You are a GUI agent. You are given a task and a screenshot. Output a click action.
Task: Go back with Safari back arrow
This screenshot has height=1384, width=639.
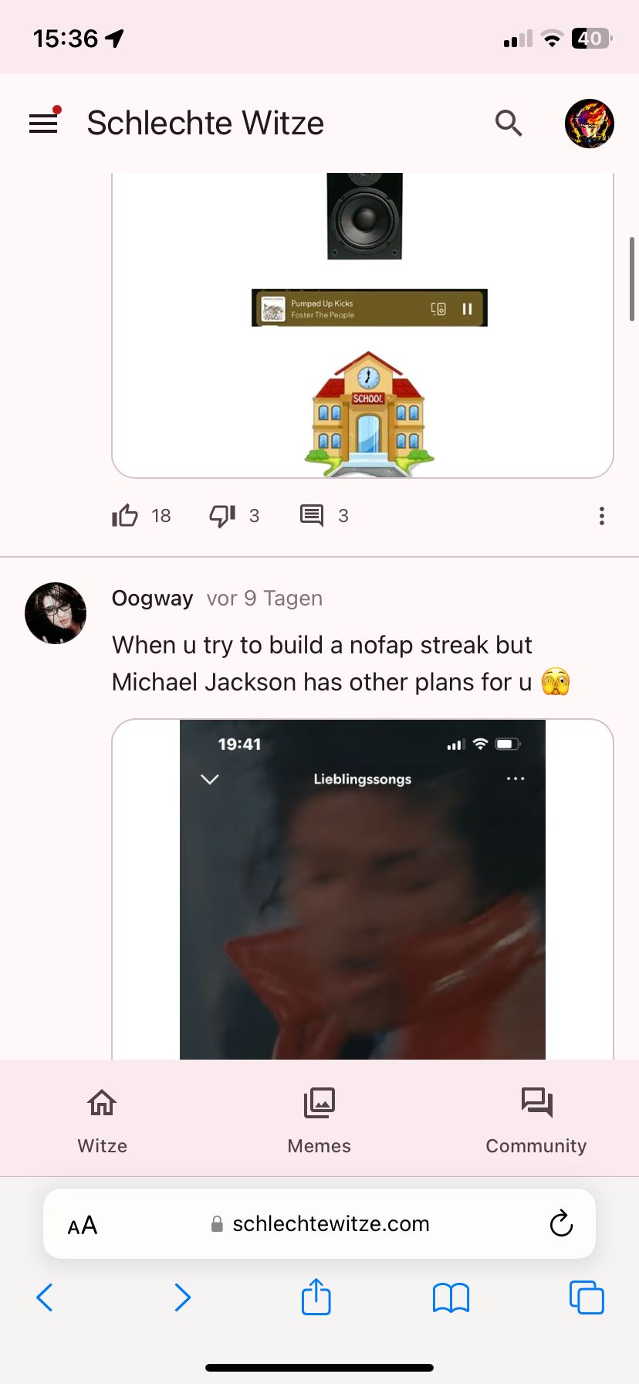point(45,1297)
